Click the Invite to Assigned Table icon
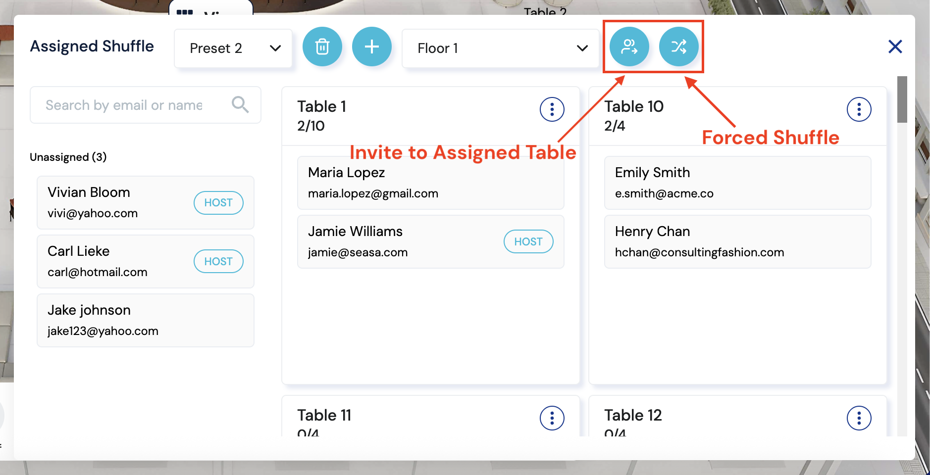 click(x=629, y=47)
